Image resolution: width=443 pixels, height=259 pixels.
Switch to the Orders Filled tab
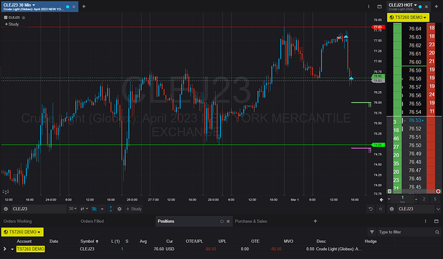93,221
